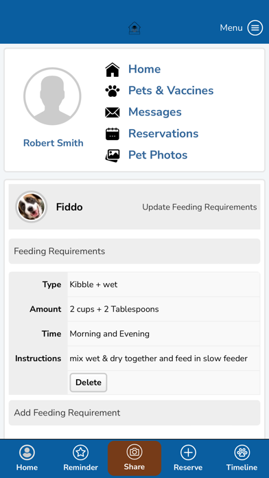Open Reminder tab in bottom bar
The height and width of the screenshot is (478, 269).
coord(81,458)
